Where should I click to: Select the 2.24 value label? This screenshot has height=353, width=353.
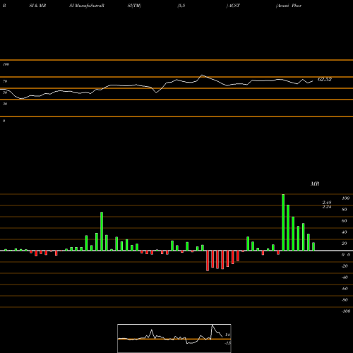pos(327,207)
